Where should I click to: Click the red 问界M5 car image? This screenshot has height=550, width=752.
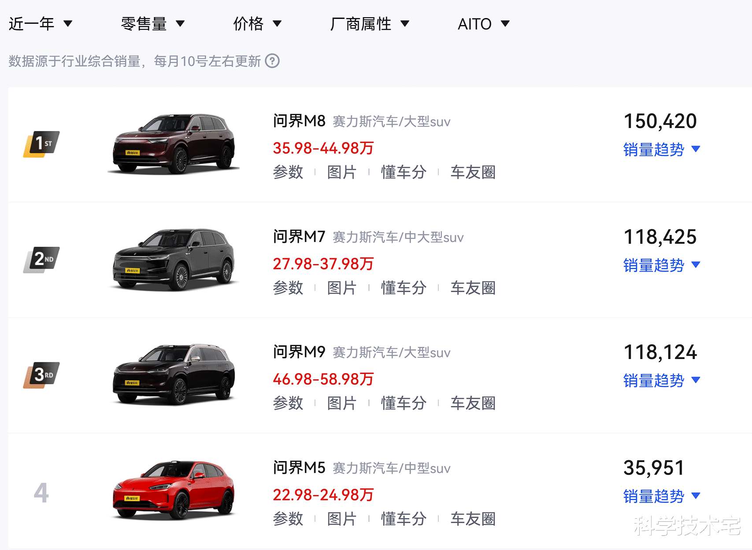point(174,490)
